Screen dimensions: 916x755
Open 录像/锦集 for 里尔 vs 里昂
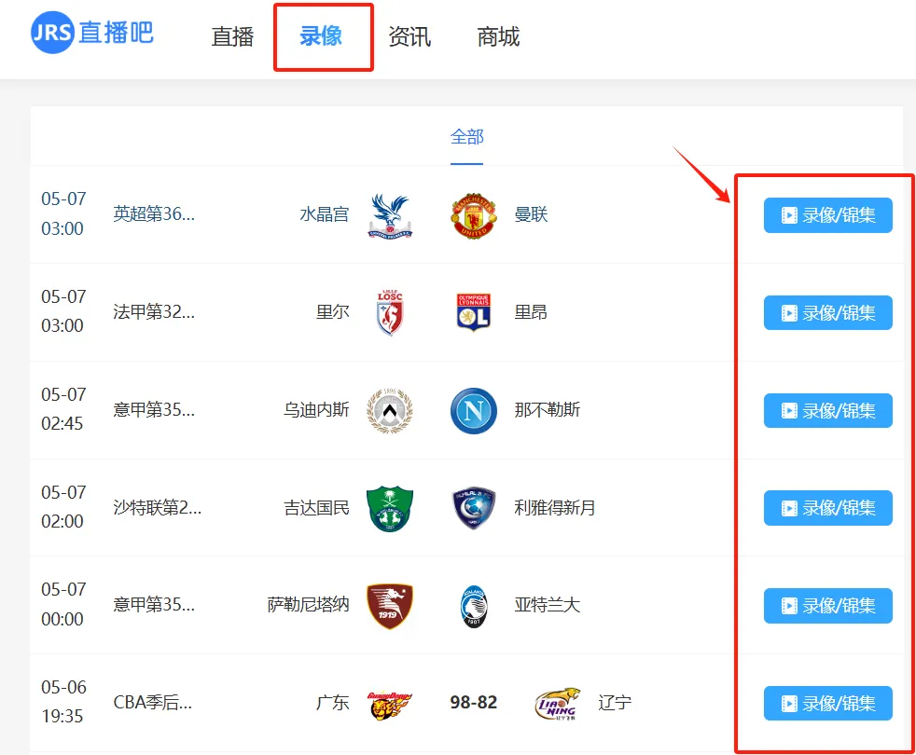click(827, 313)
